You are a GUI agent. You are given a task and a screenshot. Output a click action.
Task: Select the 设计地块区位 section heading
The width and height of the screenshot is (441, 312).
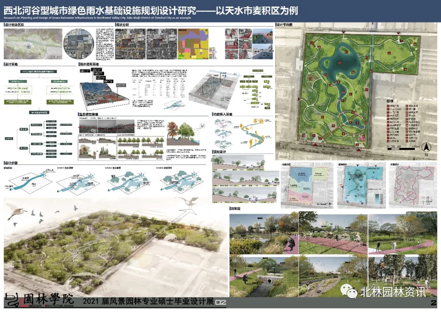tap(14, 25)
